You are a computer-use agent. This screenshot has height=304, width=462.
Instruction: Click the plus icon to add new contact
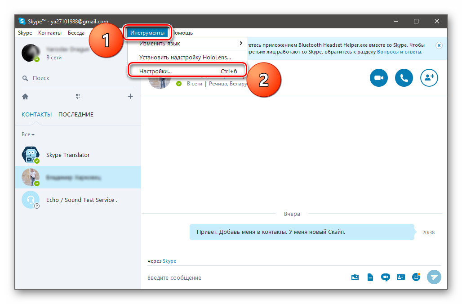[x=130, y=96]
